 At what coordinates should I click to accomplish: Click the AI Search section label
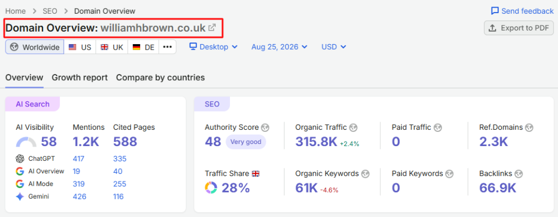tap(32, 104)
